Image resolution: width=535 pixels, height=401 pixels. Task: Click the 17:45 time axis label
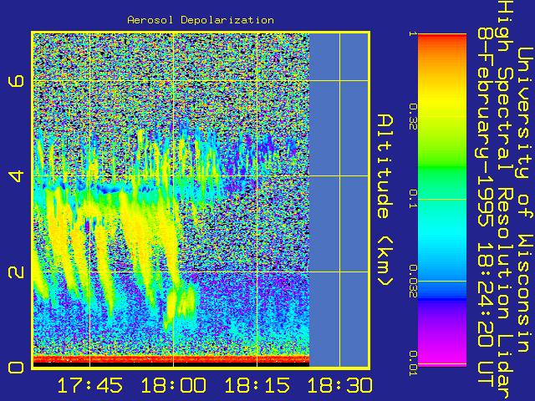pos(89,385)
